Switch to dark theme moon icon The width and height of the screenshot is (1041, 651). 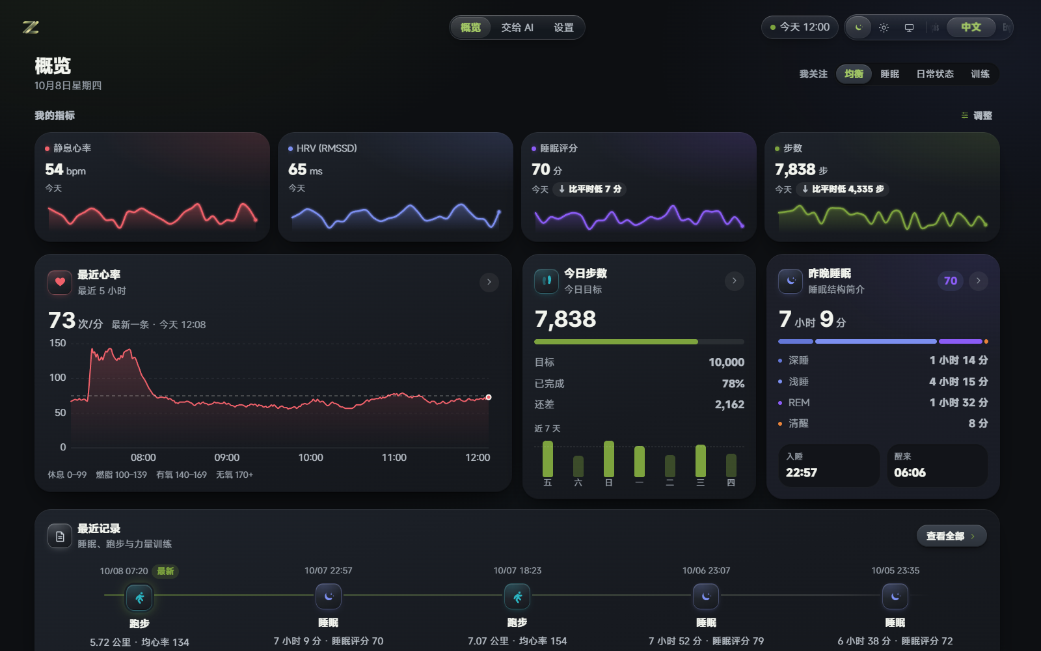click(859, 27)
